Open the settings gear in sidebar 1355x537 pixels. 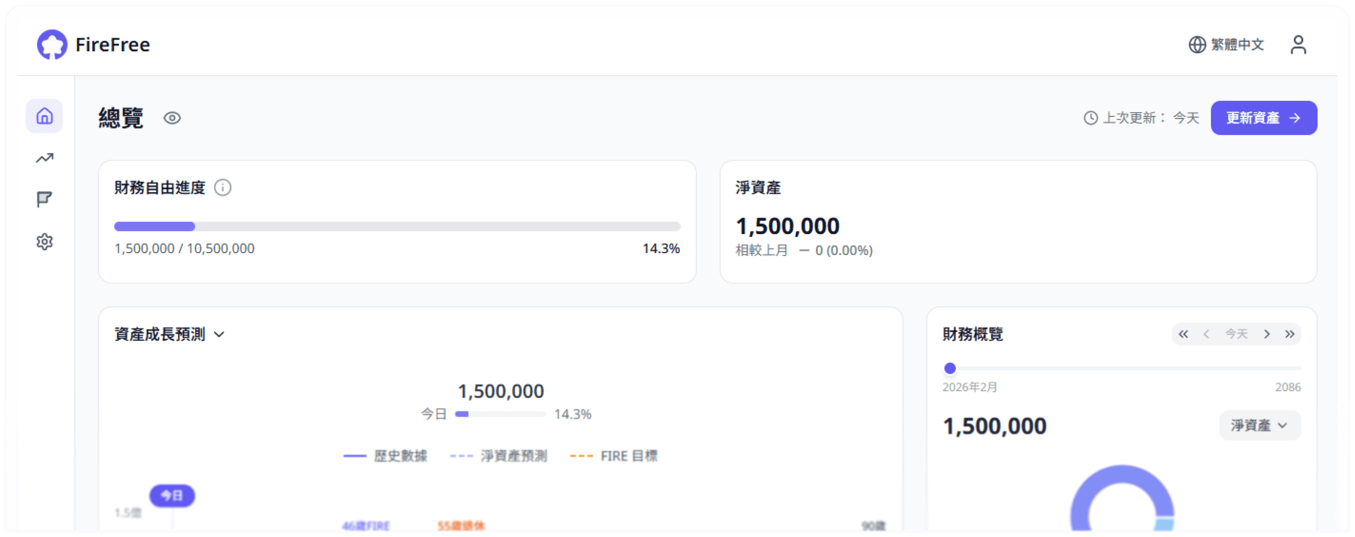point(44,241)
